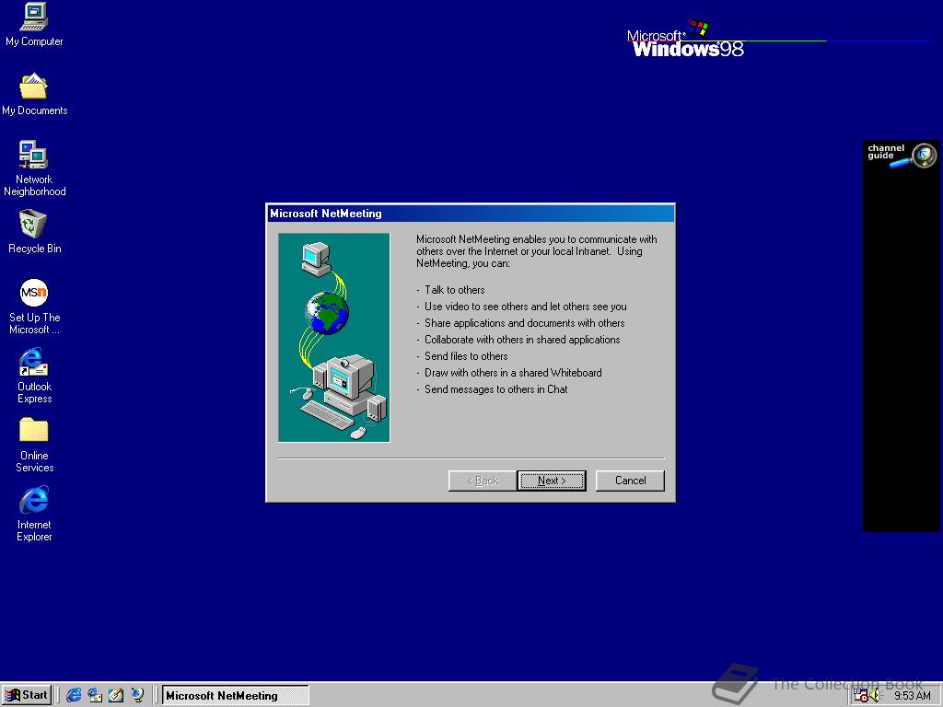Image resolution: width=943 pixels, height=707 pixels.
Task: Click the Show Desktop Quick Launch icon
Action: point(116,695)
